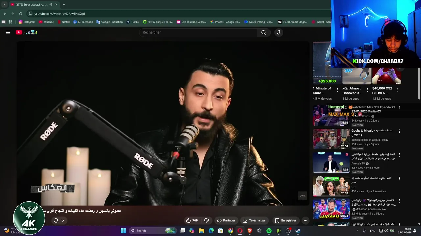Screen dimensions: 421x236
Task: Reload the current page
Action: click(x=20, y=14)
